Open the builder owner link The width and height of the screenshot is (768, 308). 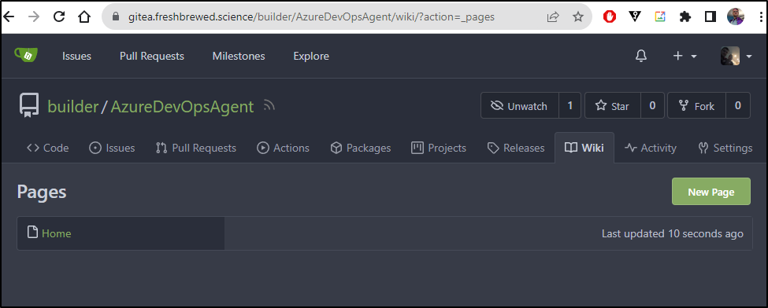click(x=73, y=106)
